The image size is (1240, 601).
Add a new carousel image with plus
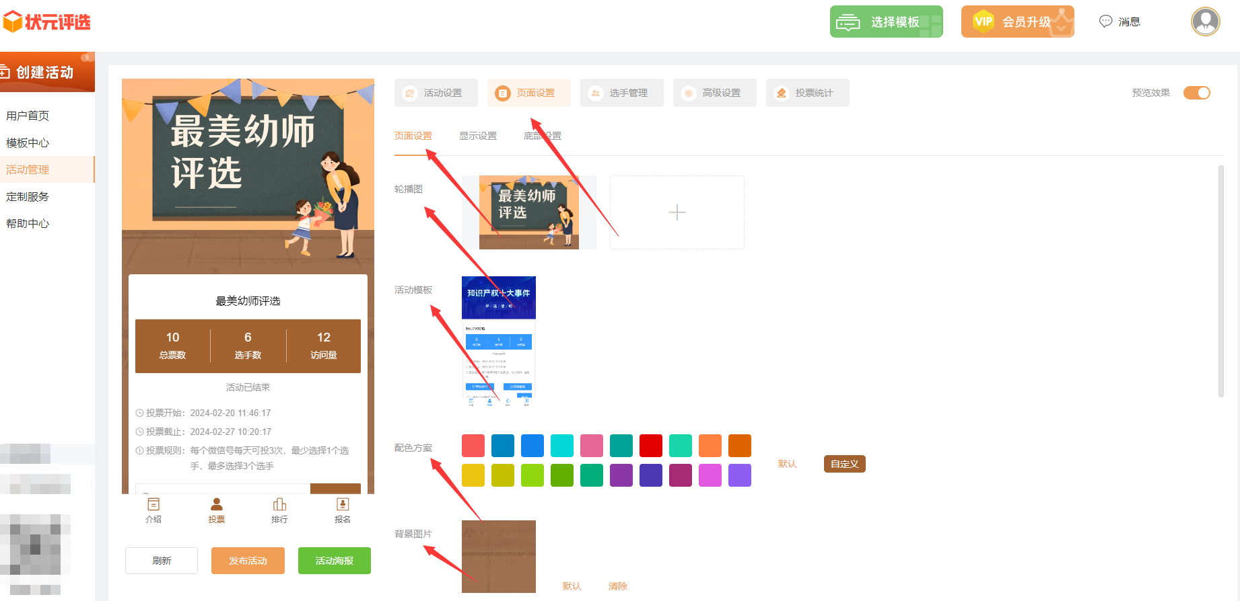[x=677, y=212]
